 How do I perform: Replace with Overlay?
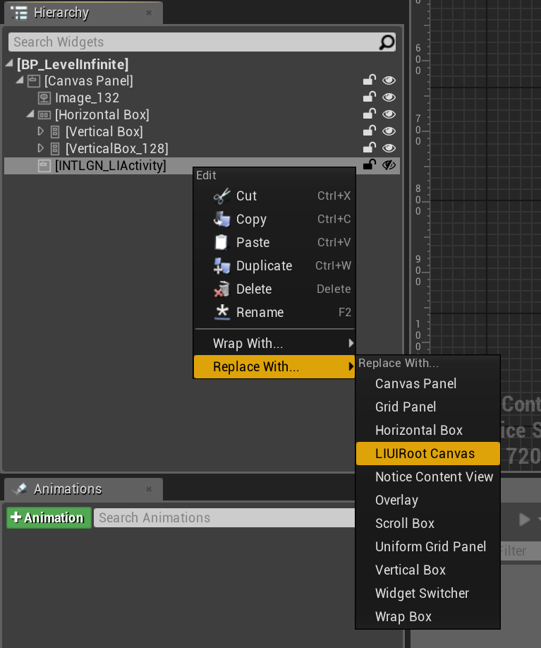(x=428, y=500)
